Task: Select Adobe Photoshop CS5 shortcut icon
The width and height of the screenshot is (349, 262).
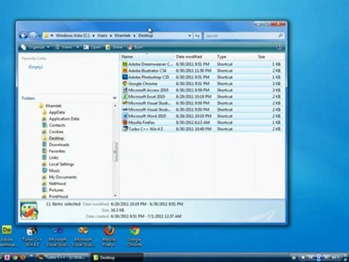Action: (x=125, y=77)
